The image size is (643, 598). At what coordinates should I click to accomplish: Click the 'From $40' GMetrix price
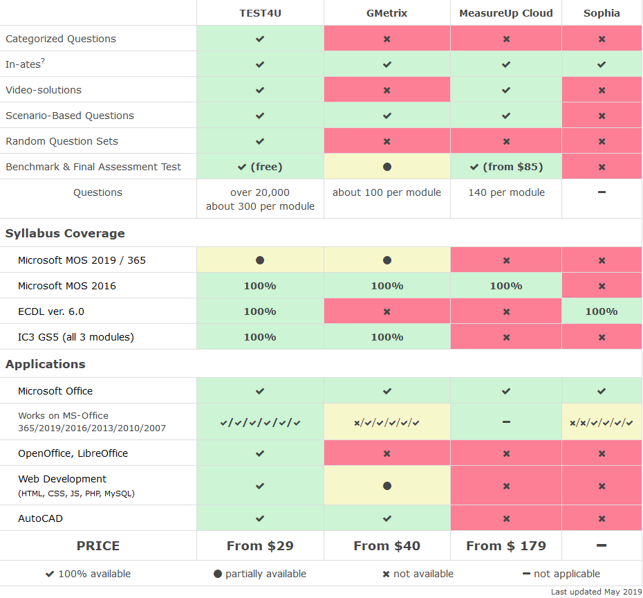click(x=387, y=546)
